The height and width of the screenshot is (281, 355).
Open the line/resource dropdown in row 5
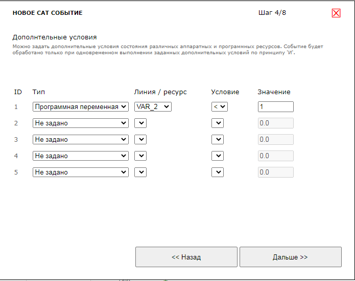pos(140,172)
